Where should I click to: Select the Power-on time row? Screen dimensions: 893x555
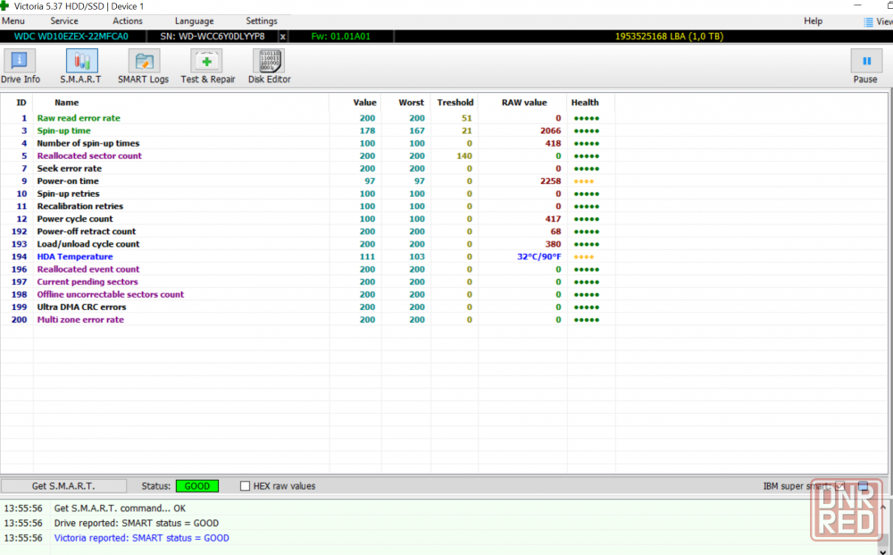[x=307, y=181]
